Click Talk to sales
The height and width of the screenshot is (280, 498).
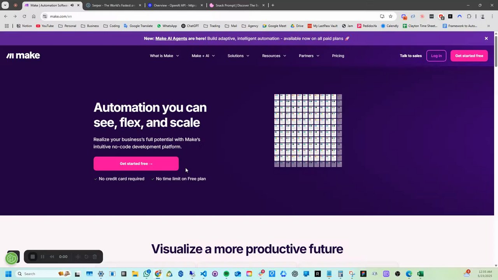point(410,56)
